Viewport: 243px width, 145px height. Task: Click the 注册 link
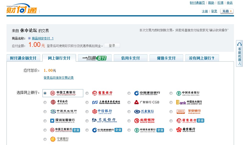[x=205, y=11]
